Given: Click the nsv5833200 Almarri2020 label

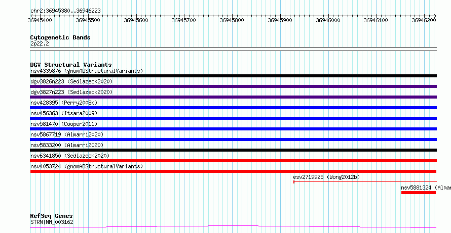Looking at the screenshot, I should (x=67, y=145).
